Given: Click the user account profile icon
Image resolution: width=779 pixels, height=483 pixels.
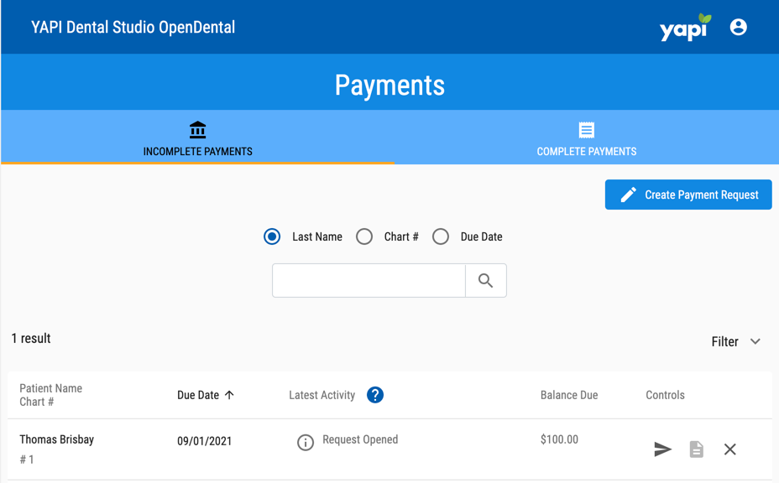Looking at the screenshot, I should pos(738,27).
